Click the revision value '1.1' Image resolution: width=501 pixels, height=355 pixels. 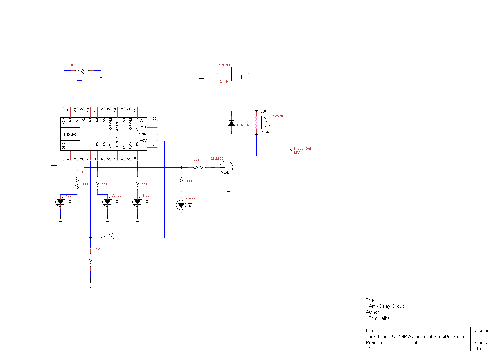tap(372, 349)
